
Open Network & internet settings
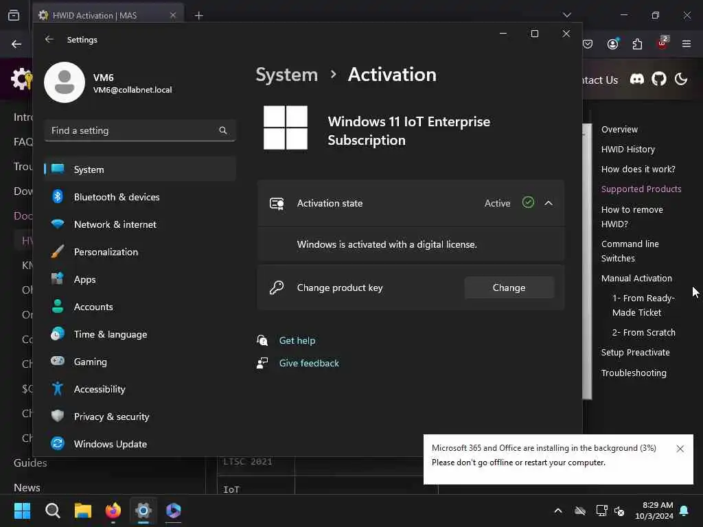coord(140,224)
